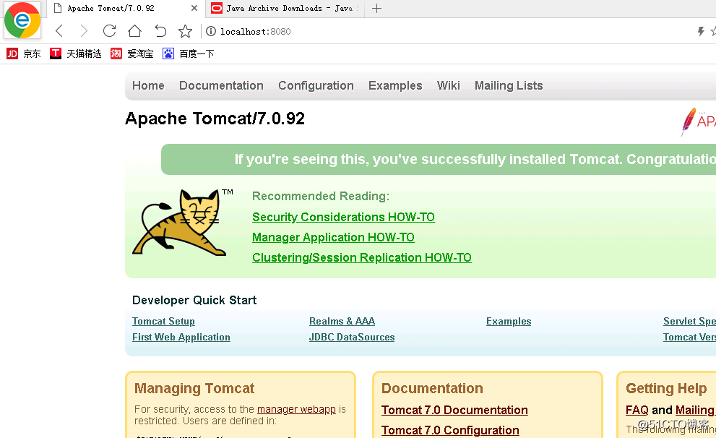The image size is (716, 438).
Task: Open Documentation in Tomcat navigation bar
Action: pos(222,86)
